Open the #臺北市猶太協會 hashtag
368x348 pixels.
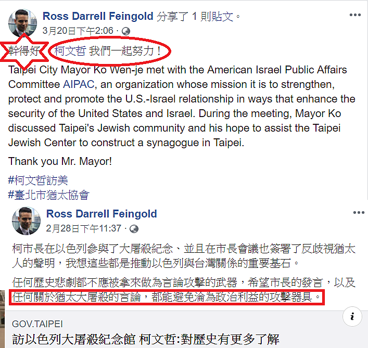click(49, 195)
